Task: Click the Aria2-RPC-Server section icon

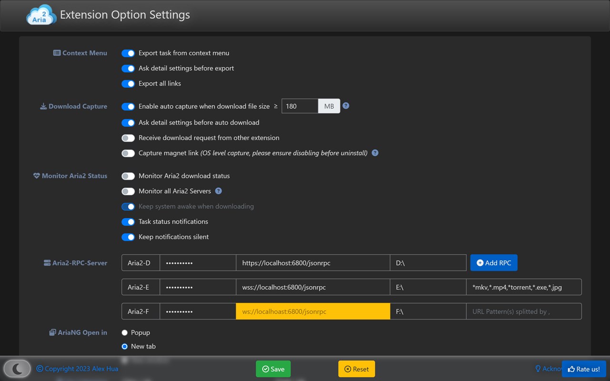Action: click(x=47, y=263)
